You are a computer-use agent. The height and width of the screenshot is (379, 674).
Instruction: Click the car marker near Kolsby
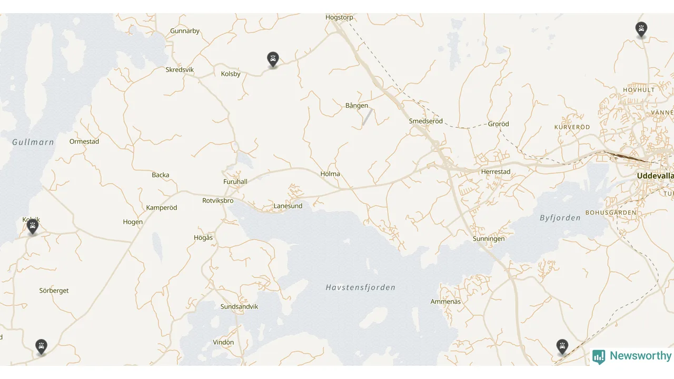coord(273,59)
